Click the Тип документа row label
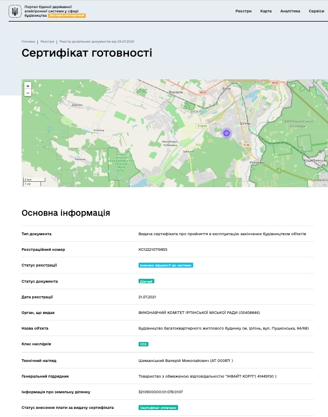The image size is (328, 417). 37,234
